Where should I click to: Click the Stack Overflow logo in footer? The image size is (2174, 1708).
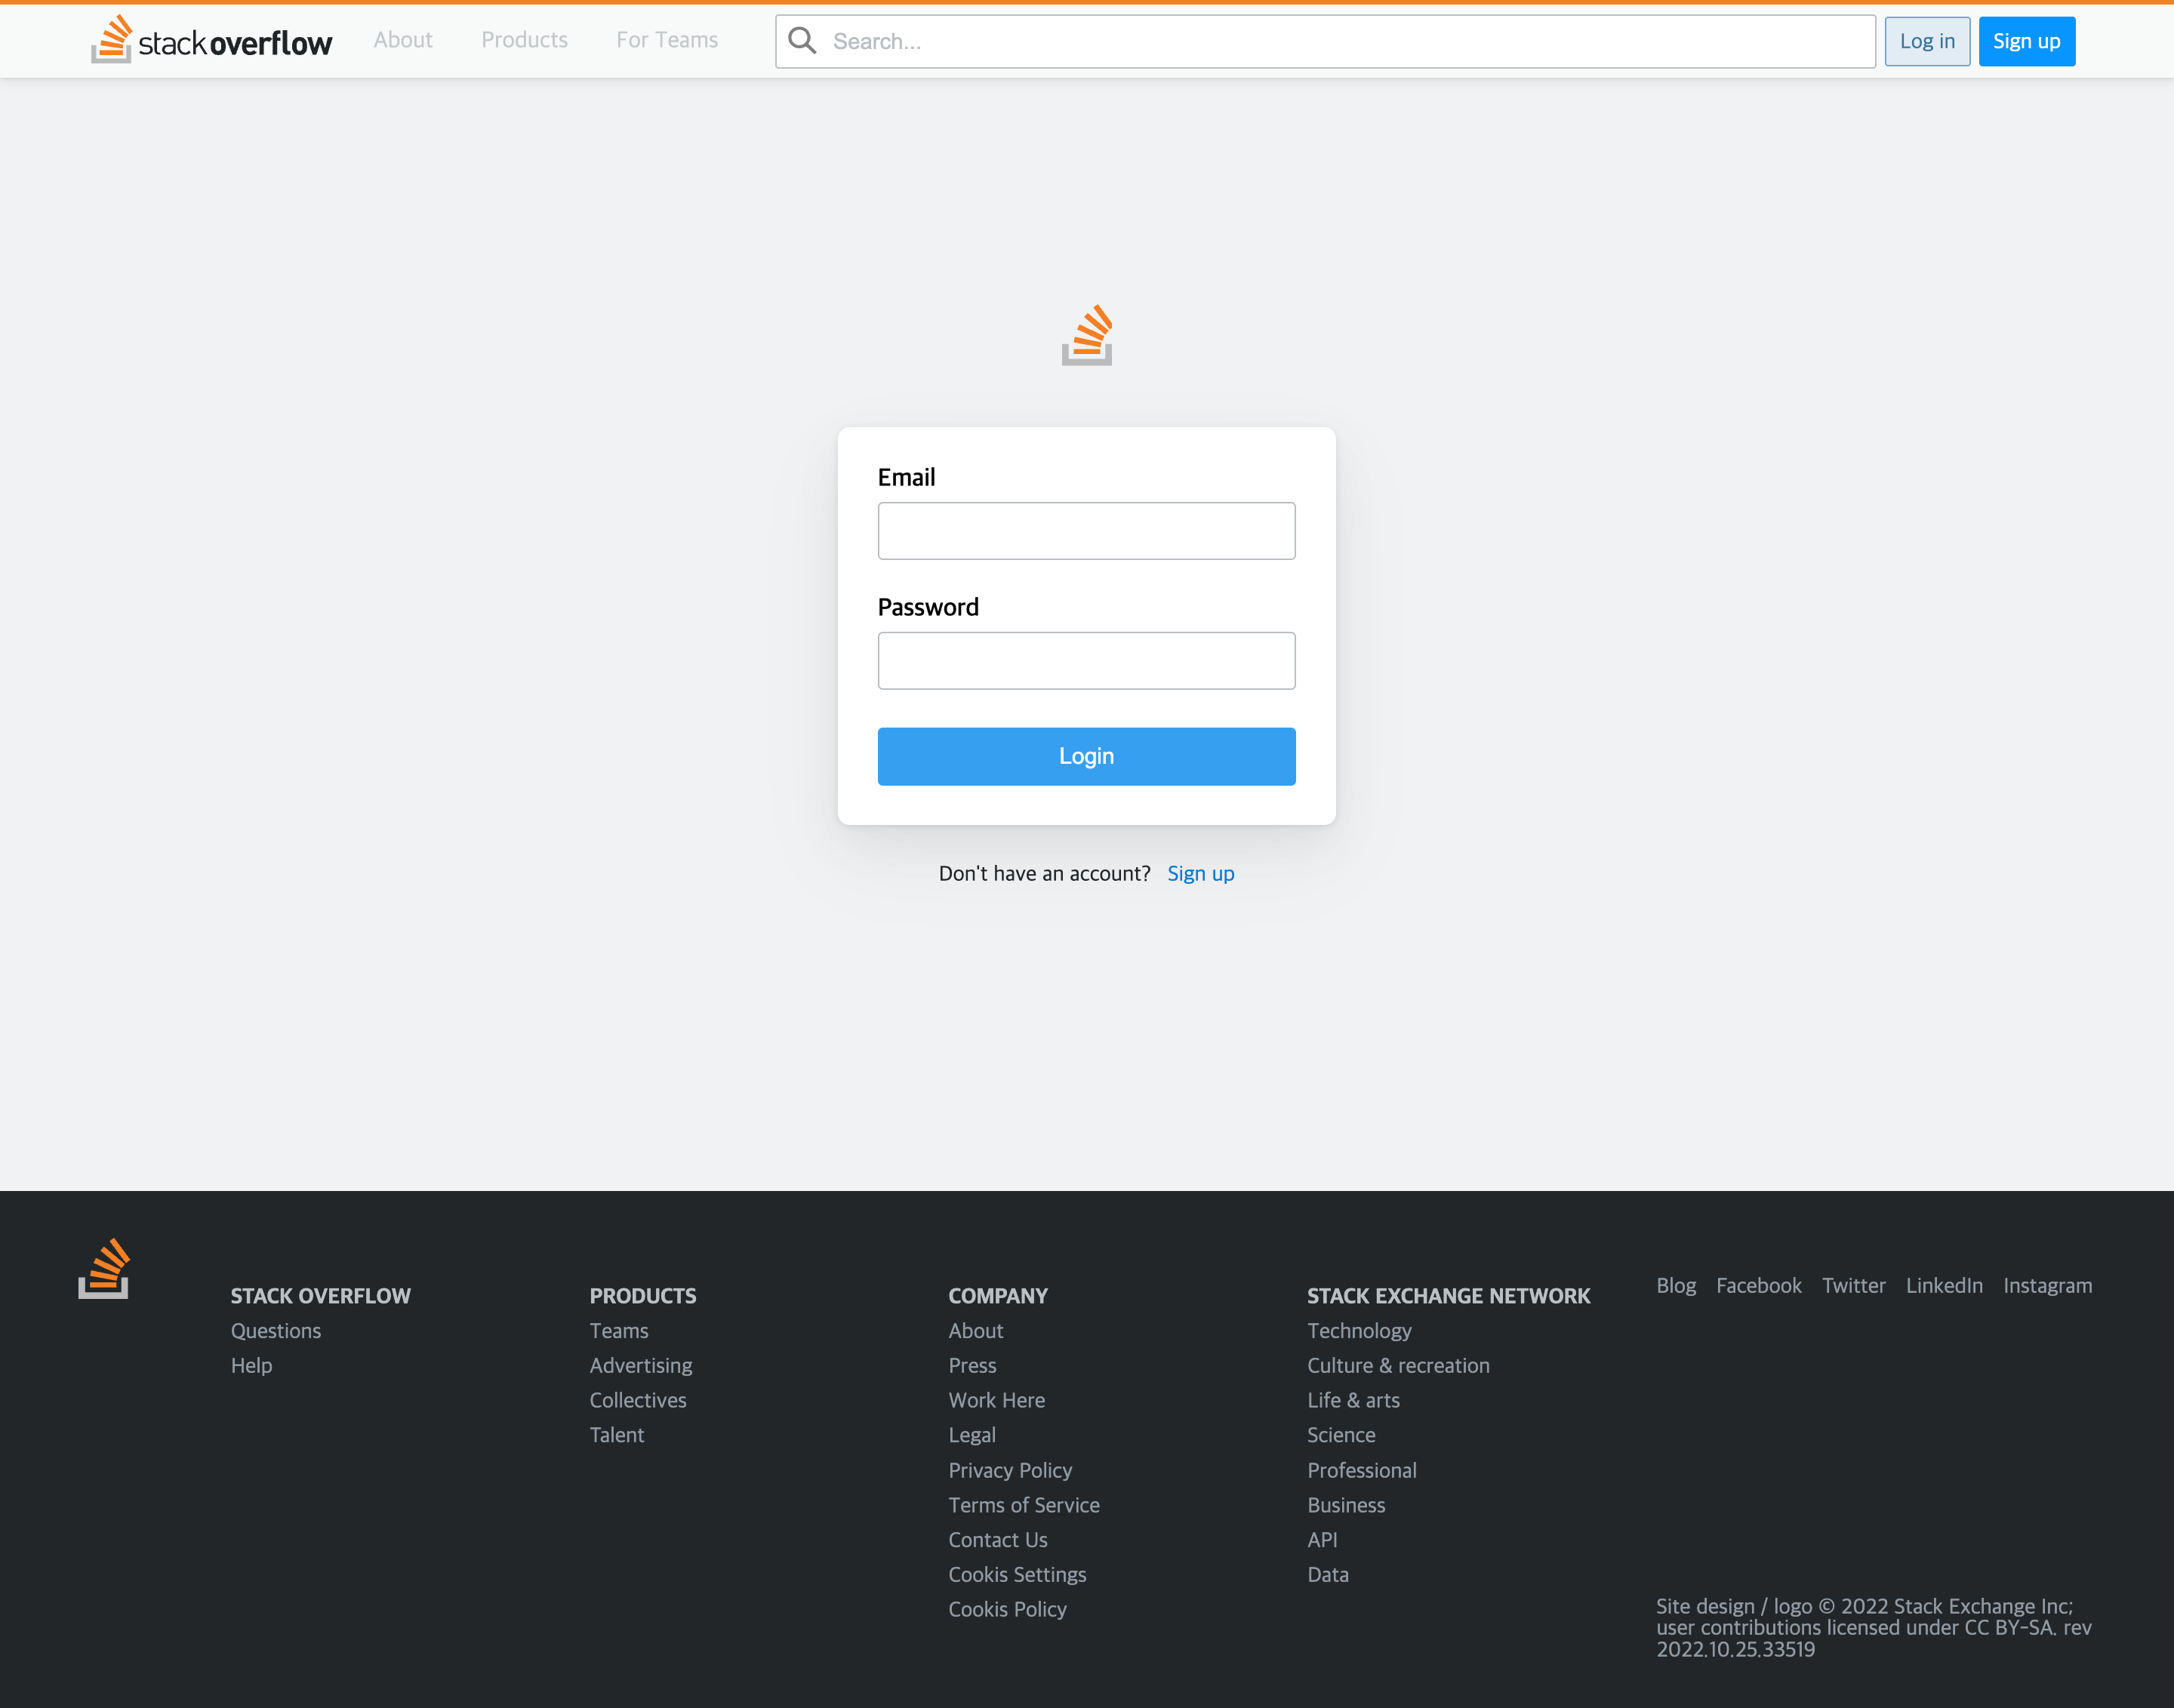pos(104,1268)
